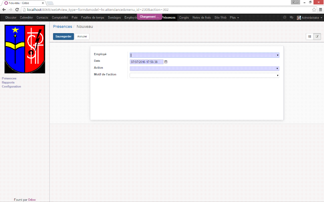
Task: Bookmark page with star icon
Action: coord(314,10)
